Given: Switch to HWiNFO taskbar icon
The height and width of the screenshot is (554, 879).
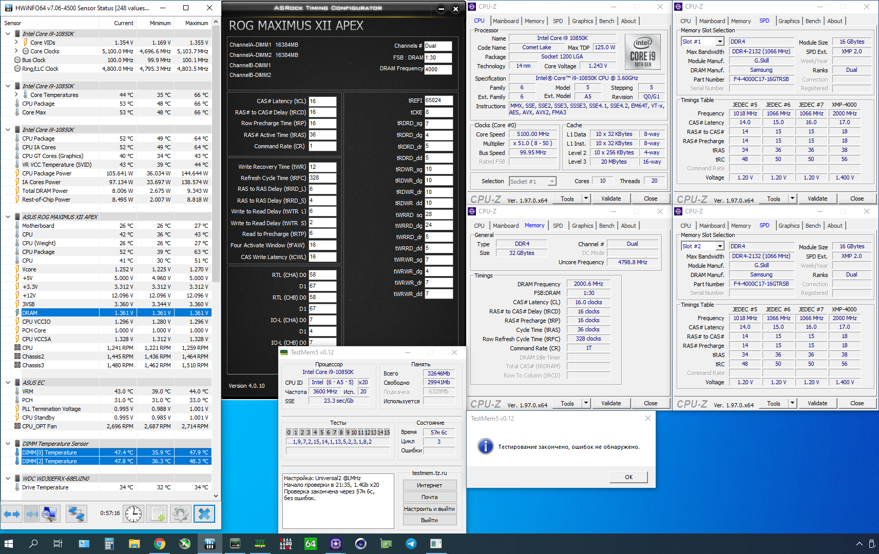Looking at the screenshot, I should tap(209, 544).
